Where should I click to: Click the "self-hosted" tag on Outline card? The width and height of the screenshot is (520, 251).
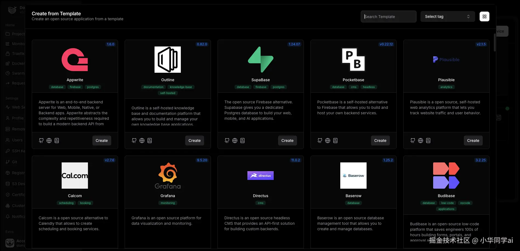[168, 93]
